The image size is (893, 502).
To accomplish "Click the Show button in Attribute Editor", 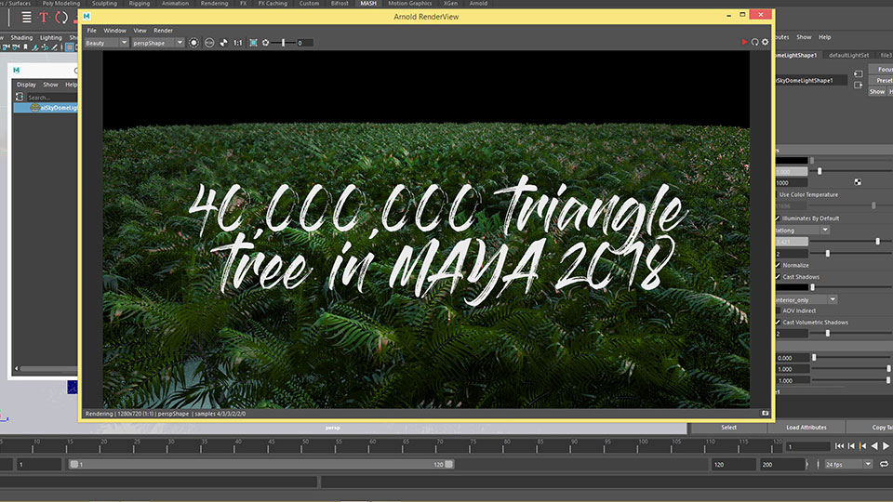I will click(877, 92).
